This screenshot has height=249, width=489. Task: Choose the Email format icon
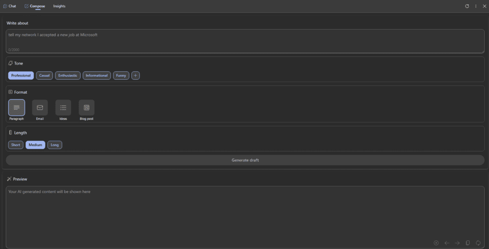[40, 108]
